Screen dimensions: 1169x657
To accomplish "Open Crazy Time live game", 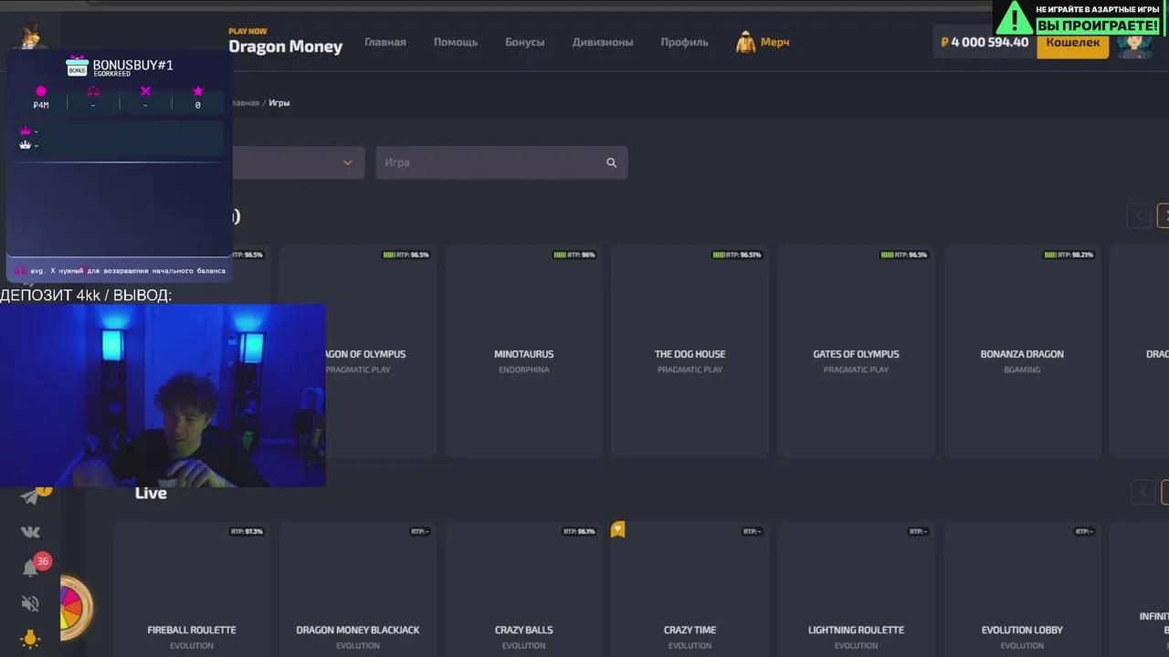I will 690,589.
